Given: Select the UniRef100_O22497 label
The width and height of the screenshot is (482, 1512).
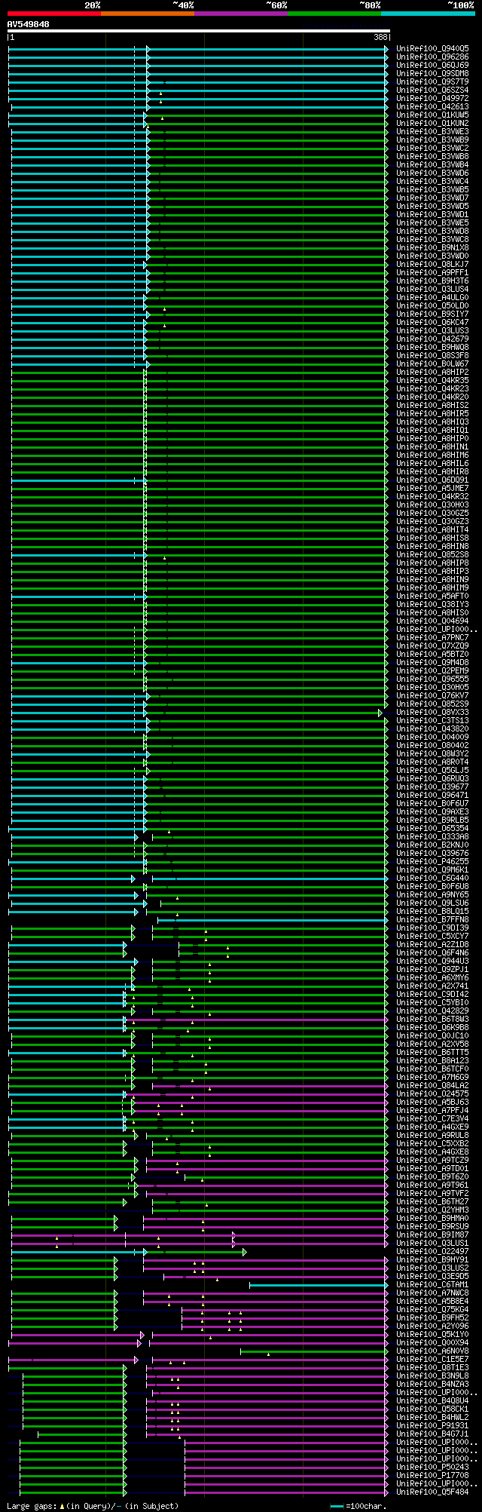Looking at the screenshot, I should (x=432, y=1251).
